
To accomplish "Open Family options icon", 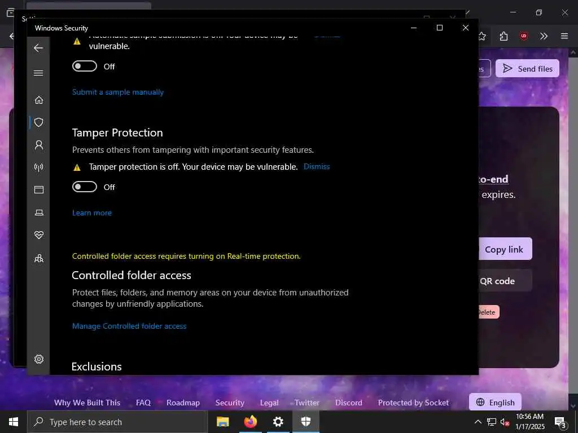I will click(x=39, y=258).
